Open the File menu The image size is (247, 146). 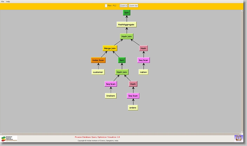point(3,2)
